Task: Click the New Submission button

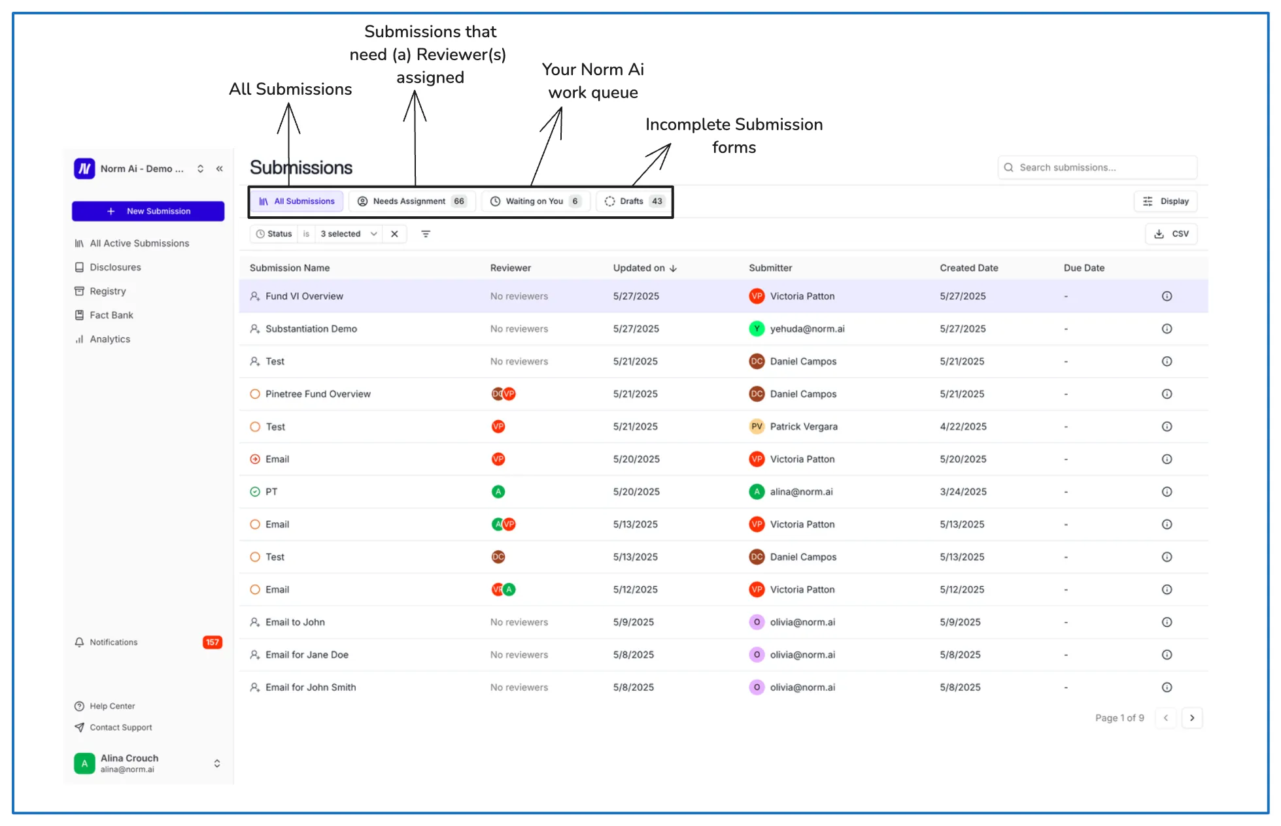Action: pos(148,211)
